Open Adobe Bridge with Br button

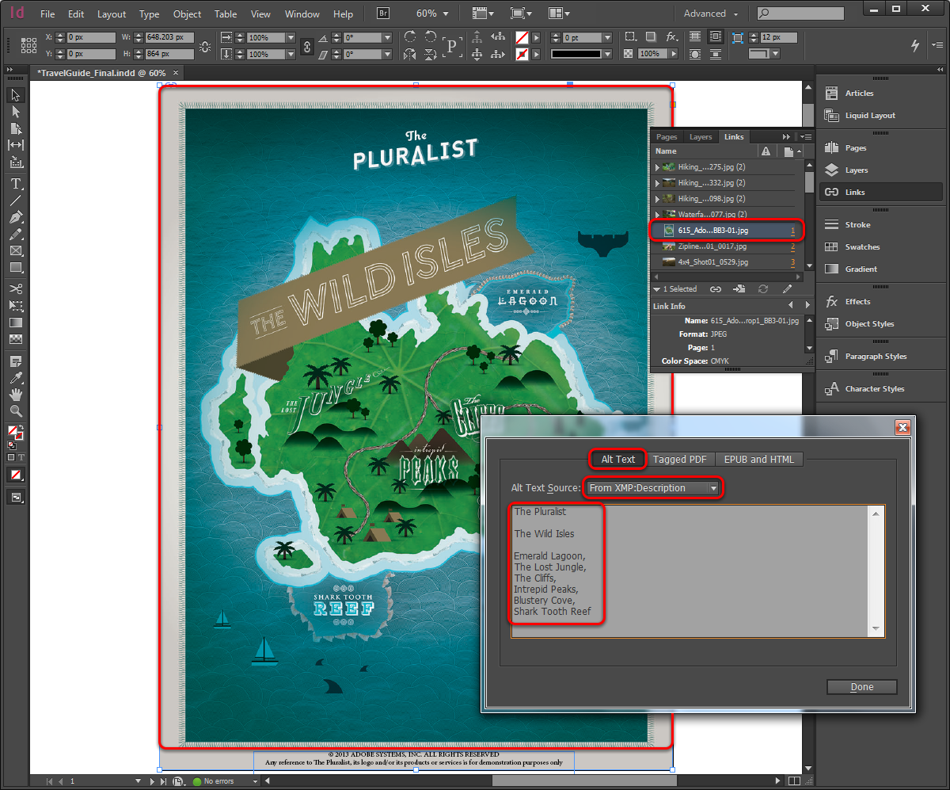click(x=382, y=13)
